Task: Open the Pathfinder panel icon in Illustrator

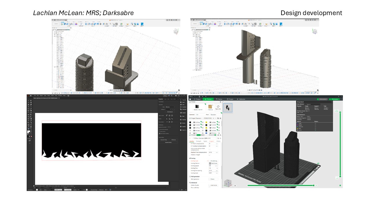Action: point(181,109)
